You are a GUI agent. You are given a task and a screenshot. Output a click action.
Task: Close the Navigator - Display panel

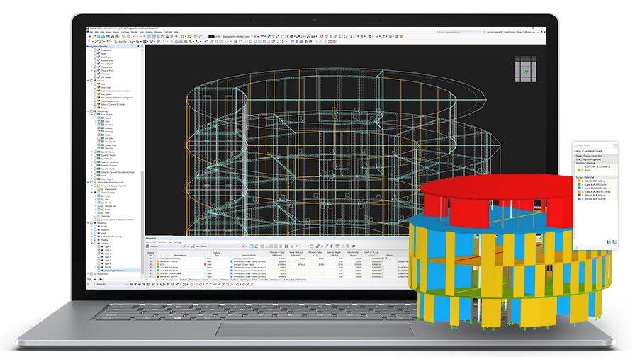(x=142, y=46)
